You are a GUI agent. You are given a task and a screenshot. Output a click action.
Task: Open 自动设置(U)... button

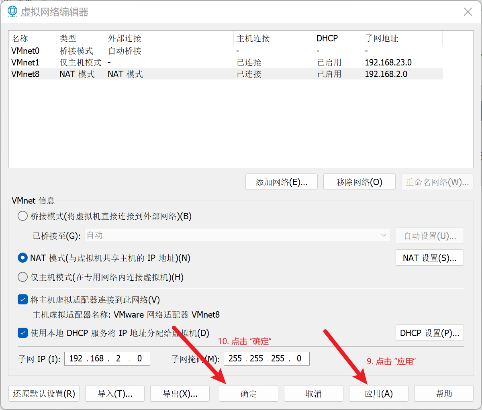click(430, 236)
